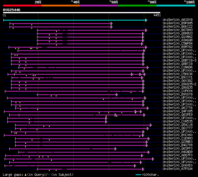The image size is (198, 177).
Task: Click the green ~80% legend color segment
Action: point(137,6)
